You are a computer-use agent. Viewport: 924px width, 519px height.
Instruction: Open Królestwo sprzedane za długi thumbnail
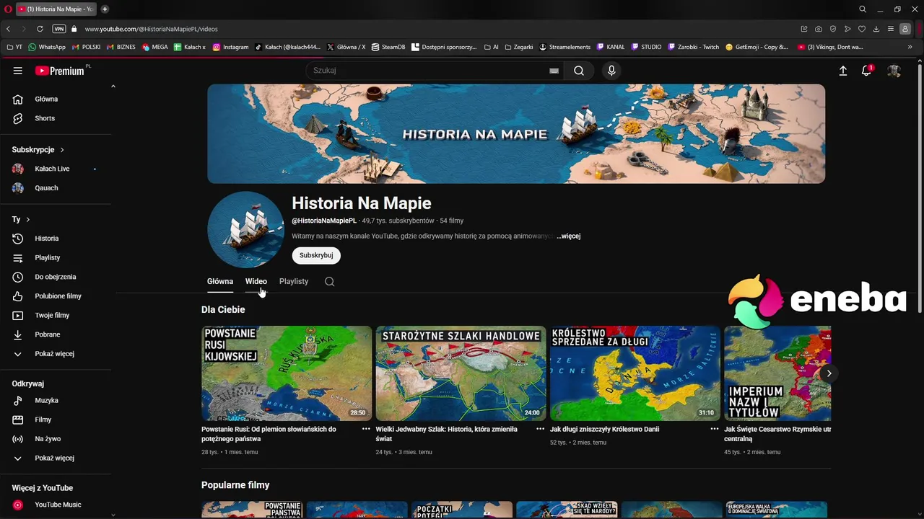click(x=635, y=373)
